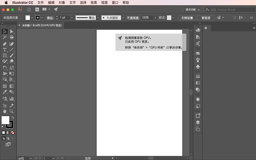Select the Width tool
Image resolution: width=256 pixels, height=160 pixels.
[x=5, y=74]
